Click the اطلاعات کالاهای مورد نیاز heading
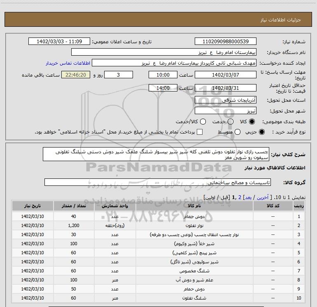 [x=275, y=168]
